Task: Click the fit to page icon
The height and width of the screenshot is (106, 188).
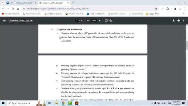Action: click(x=106, y=21)
